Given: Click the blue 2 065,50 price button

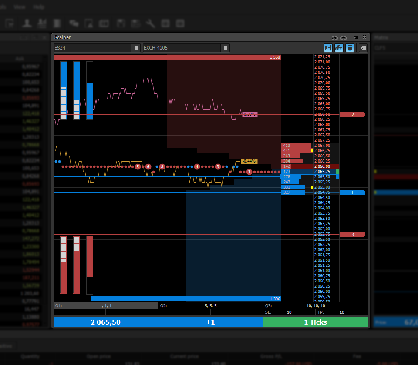Looking at the screenshot, I should (105, 322).
